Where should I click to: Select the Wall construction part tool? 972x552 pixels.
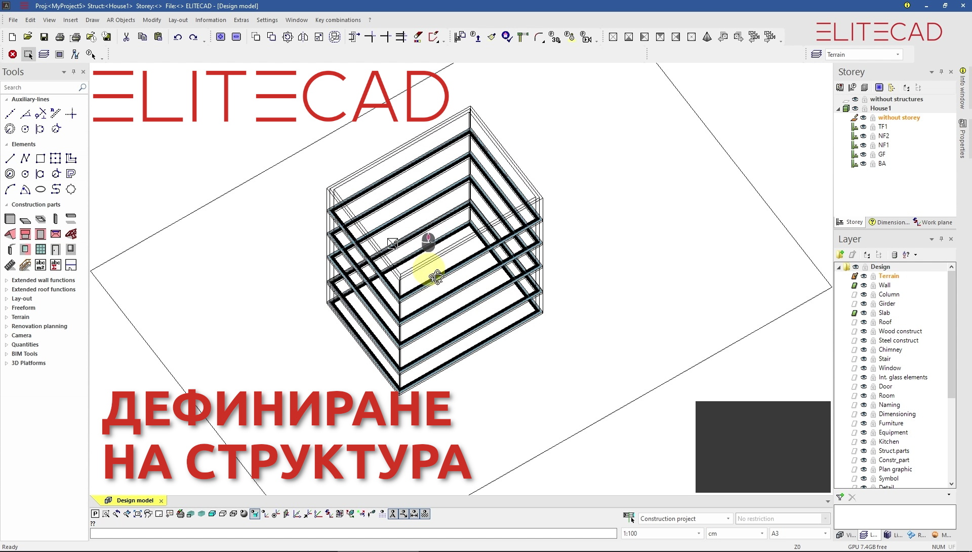point(10,219)
